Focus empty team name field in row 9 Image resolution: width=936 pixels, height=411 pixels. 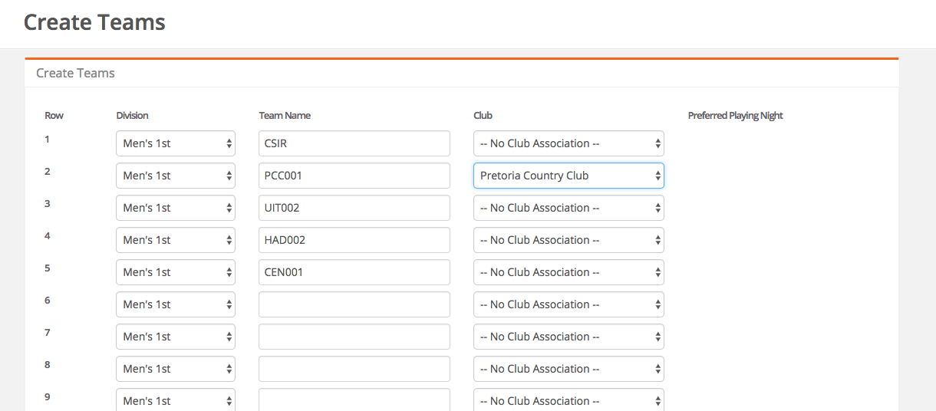354,399
